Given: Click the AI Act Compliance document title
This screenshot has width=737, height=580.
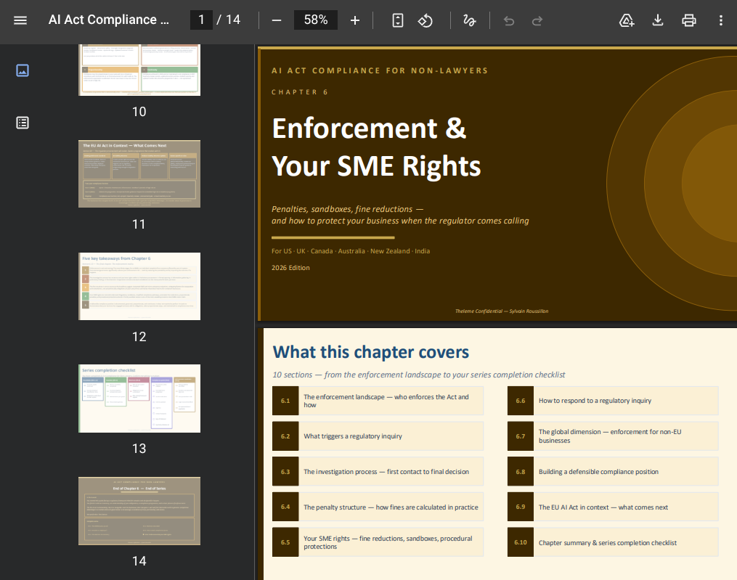Looking at the screenshot, I should [109, 20].
